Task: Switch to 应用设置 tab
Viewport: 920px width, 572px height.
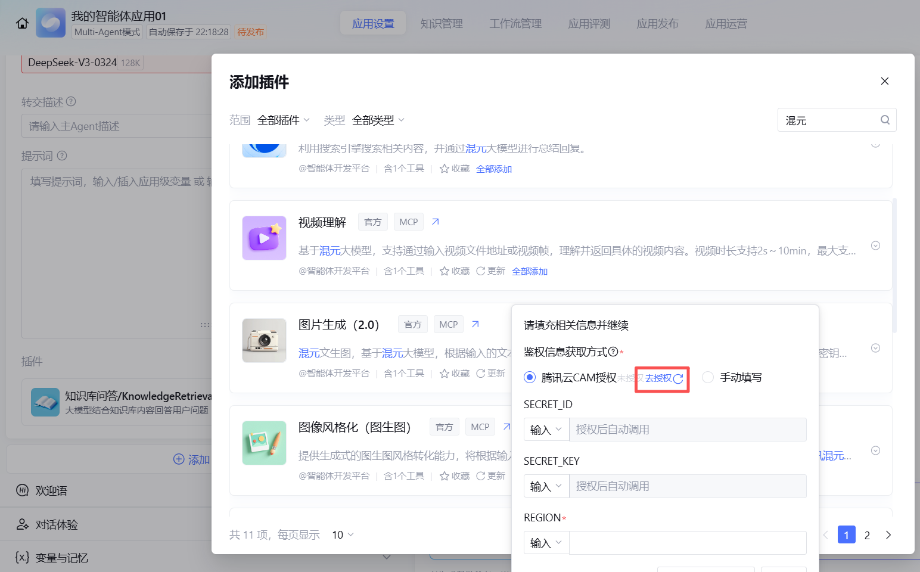Action: (373, 23)
